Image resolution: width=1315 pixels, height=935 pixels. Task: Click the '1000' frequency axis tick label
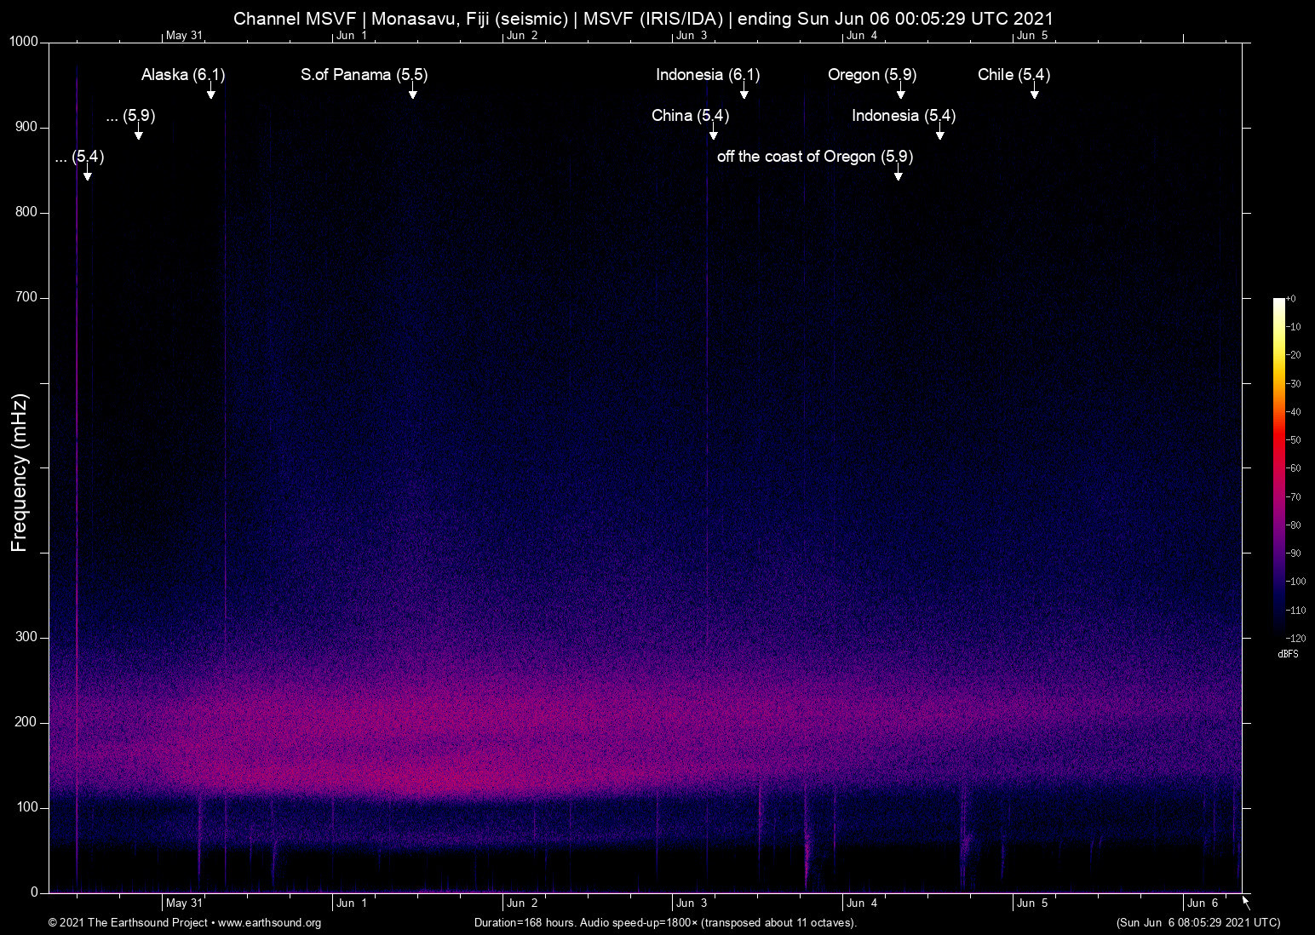pos(24,42)
